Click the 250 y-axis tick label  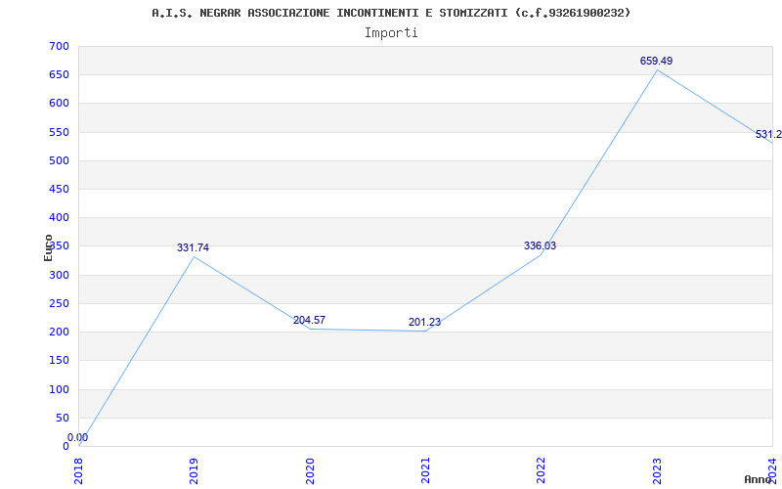pyautogui.click(x=59, y=303)
